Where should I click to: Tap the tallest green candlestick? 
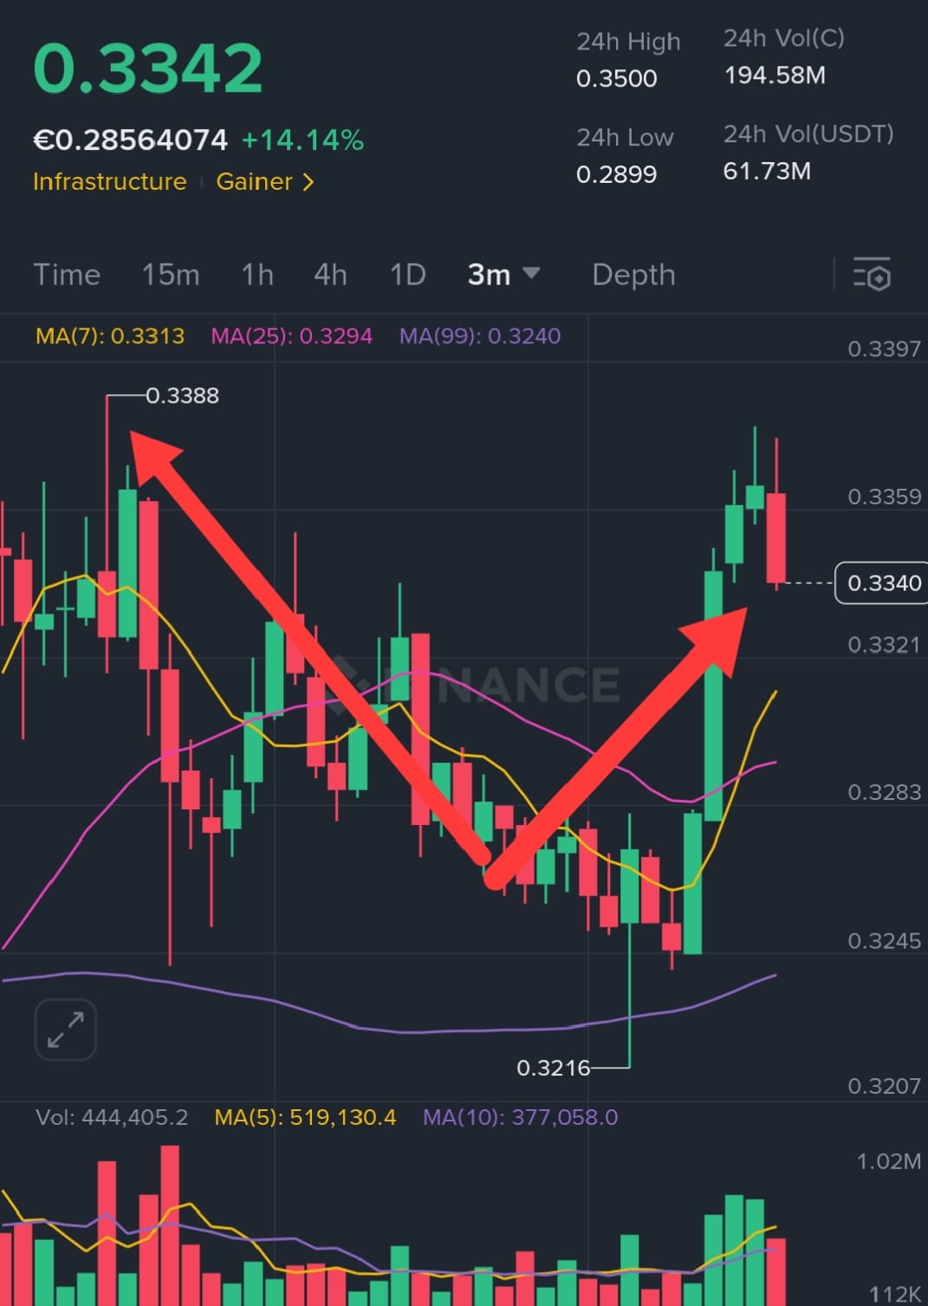pyautogui.click(x=714, y=696)
